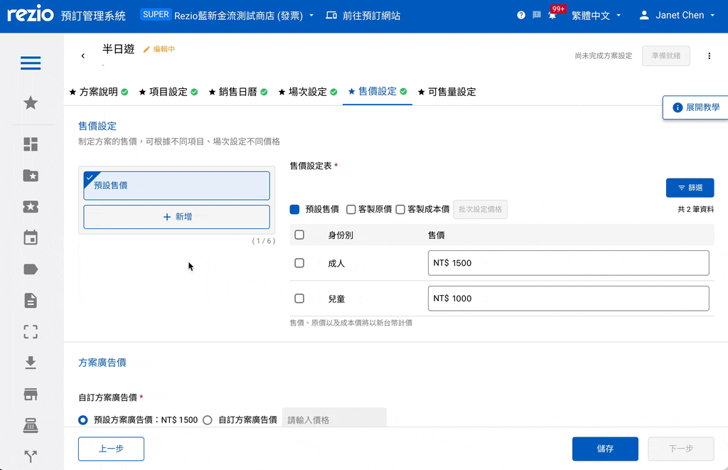Click the 前往預訂網站 device icon
The width and height of the screenshot is (728, 470).
click(331, 16)
